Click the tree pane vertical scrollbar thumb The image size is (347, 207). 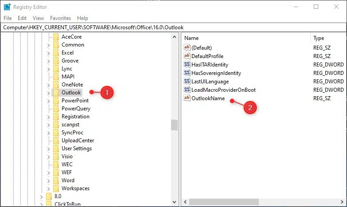(174, 125)
